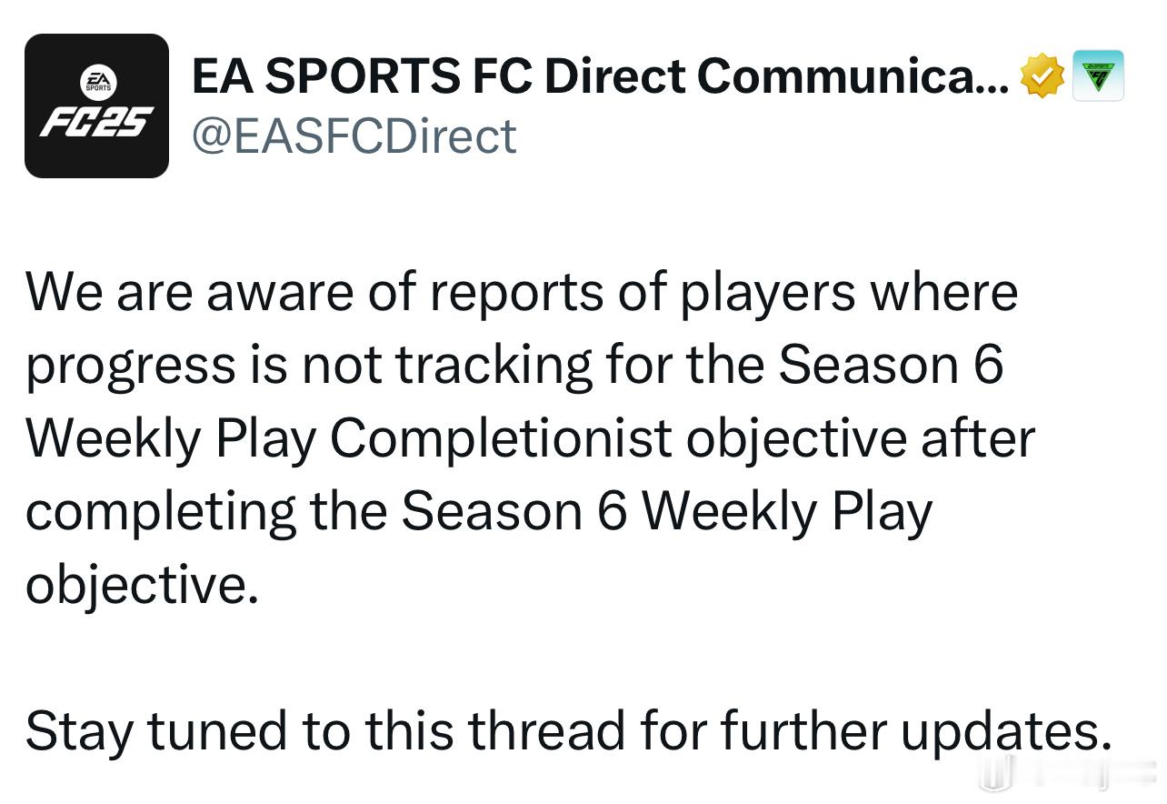Select the line starting 'We are aware of reports'
The width and height of the screenshot is (1167, 804).
pyautogui.click(x=522, y=293)
